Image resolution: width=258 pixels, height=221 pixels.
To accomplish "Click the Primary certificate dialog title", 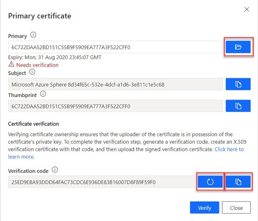I will [x=40, y=16].
